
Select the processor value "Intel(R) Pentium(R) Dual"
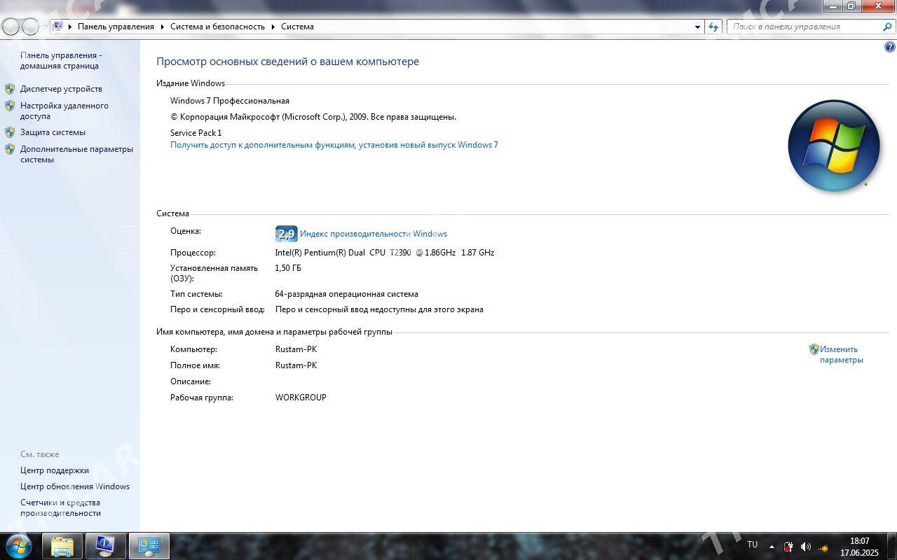click(x=320, y=253)
